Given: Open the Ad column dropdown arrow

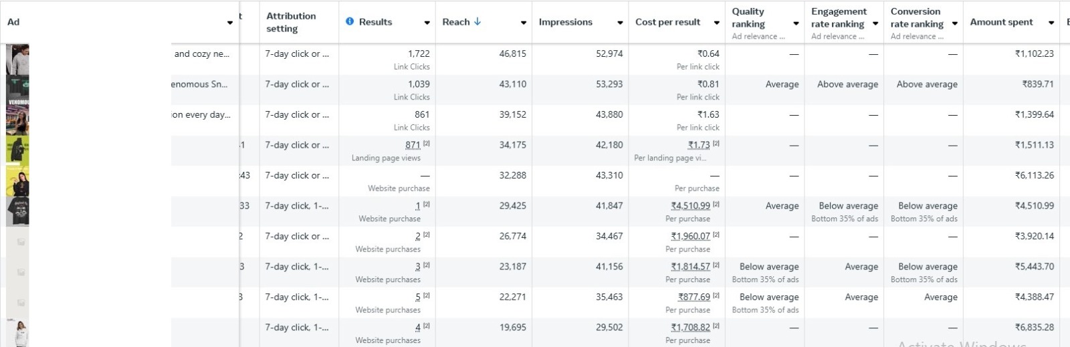Looking at the screenshot, I should pos(230,23).
